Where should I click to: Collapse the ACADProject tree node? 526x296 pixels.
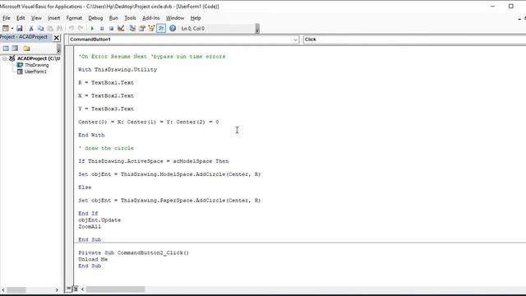(5, 58)
